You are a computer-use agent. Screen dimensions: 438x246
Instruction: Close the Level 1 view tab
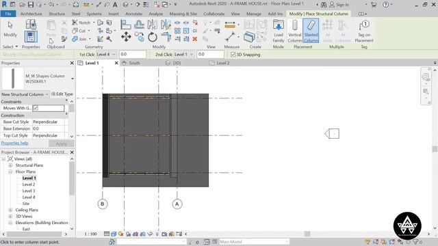pos(116,63)
